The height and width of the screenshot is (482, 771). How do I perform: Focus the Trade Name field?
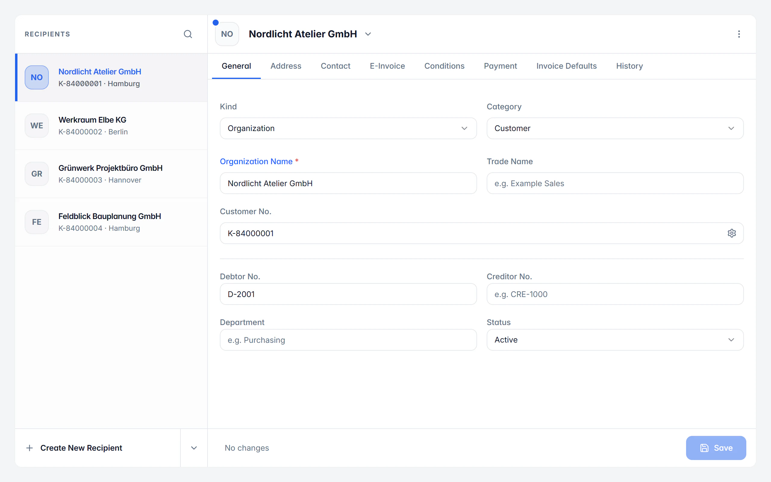[615, 183]
